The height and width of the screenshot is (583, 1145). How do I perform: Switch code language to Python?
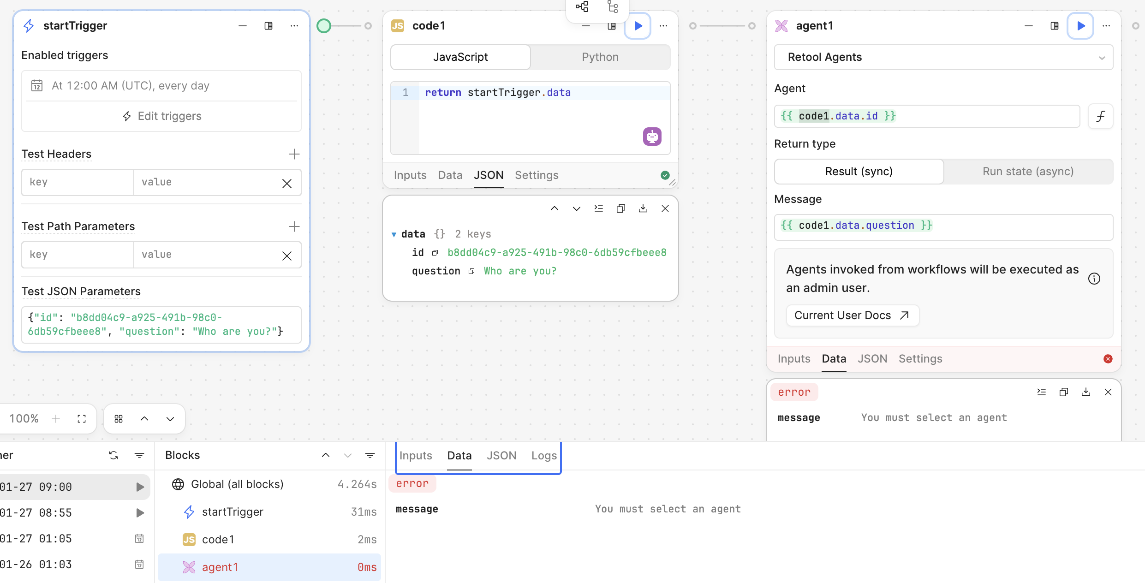tap(600, 57)
